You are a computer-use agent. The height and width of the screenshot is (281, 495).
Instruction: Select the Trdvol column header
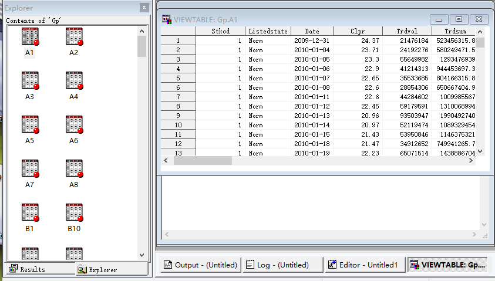click(407, 31)
